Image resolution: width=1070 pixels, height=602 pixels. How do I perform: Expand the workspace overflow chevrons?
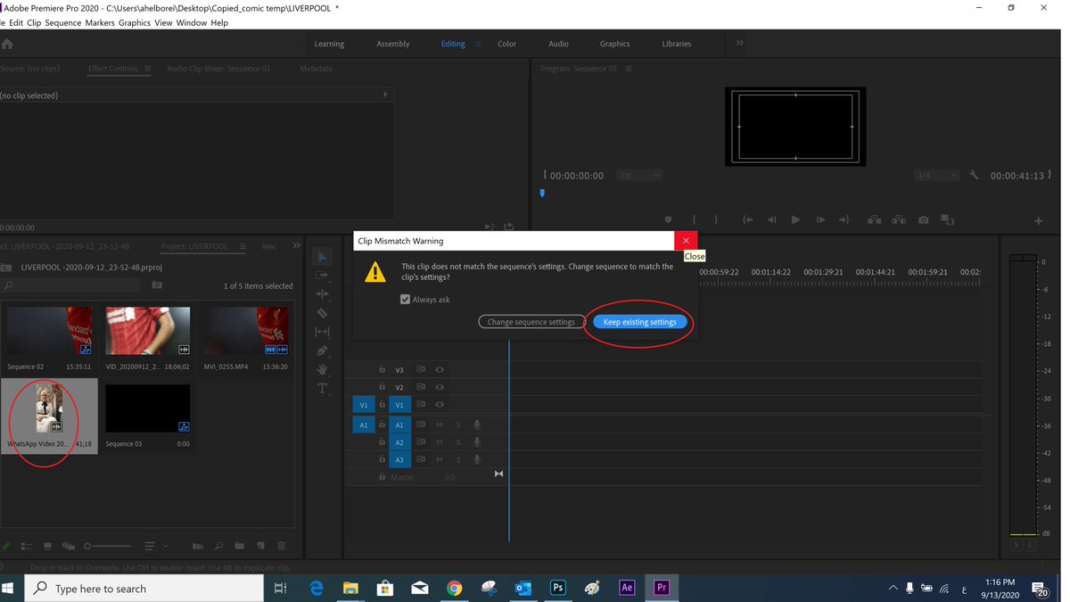point(739,43)
